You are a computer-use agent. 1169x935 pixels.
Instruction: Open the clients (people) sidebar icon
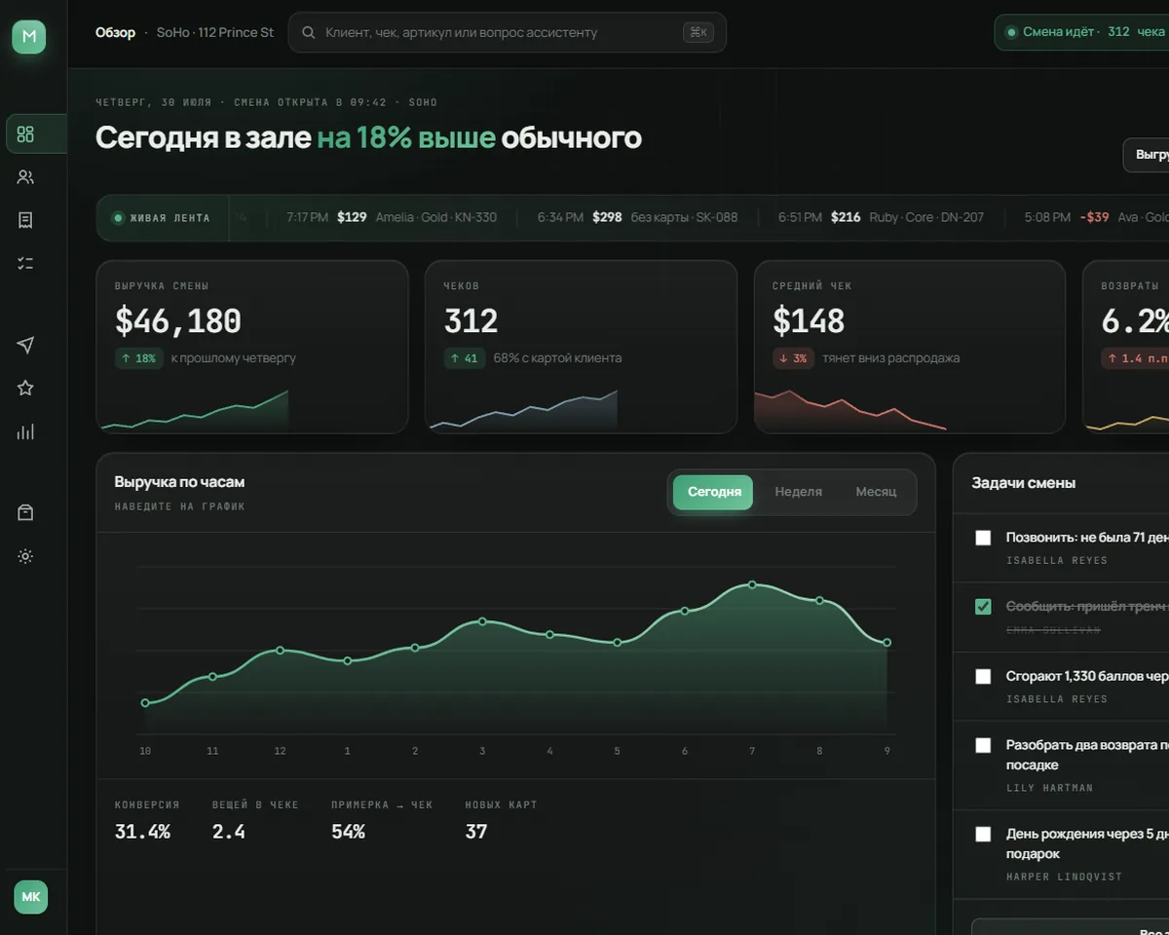[26, 177]
